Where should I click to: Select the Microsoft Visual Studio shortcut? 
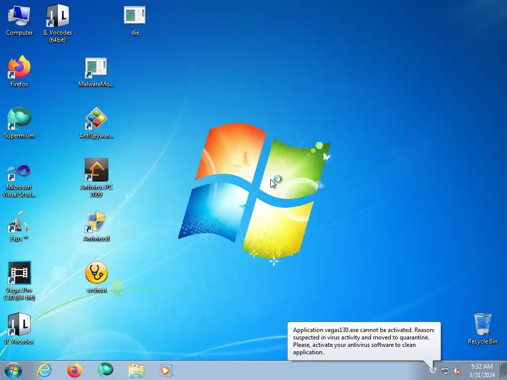point(19,180)
